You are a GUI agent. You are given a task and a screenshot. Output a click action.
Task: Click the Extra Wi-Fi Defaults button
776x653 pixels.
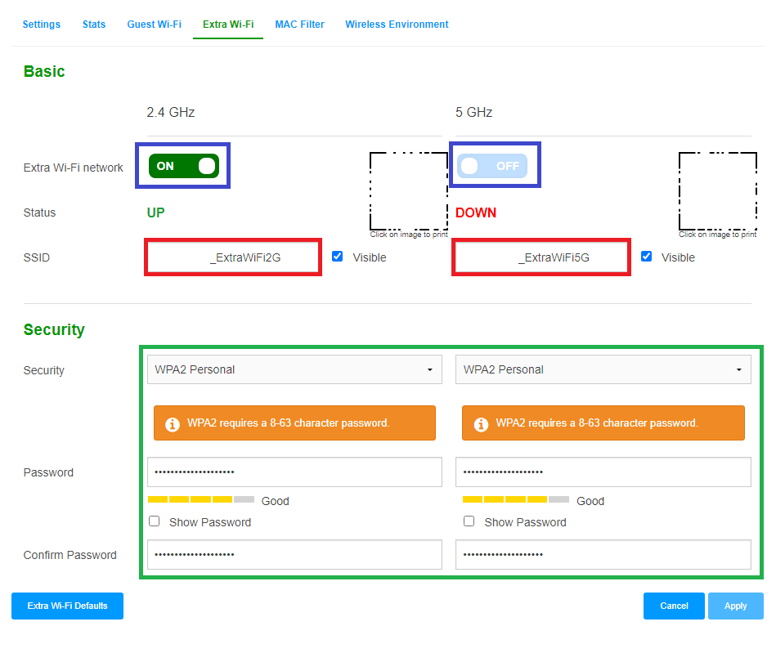[67, 606]
